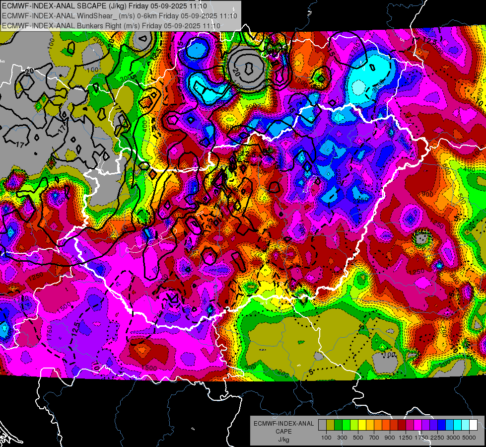The height and width of the screenshot is (447, 486).
Task: Click the 300 tick label on legend
Action: point(342,438)
